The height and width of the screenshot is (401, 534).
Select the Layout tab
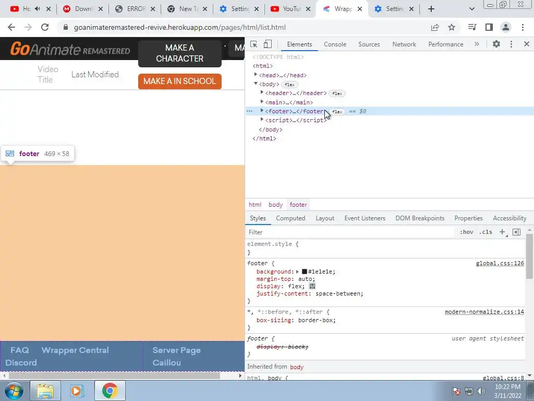click(324, 218)
